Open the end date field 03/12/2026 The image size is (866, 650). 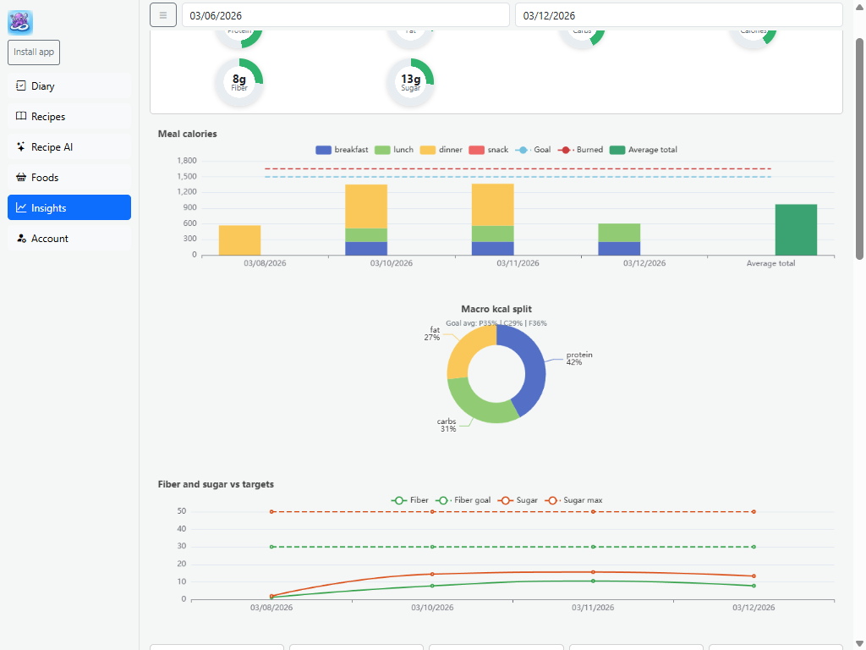click(x=677, y=14)
